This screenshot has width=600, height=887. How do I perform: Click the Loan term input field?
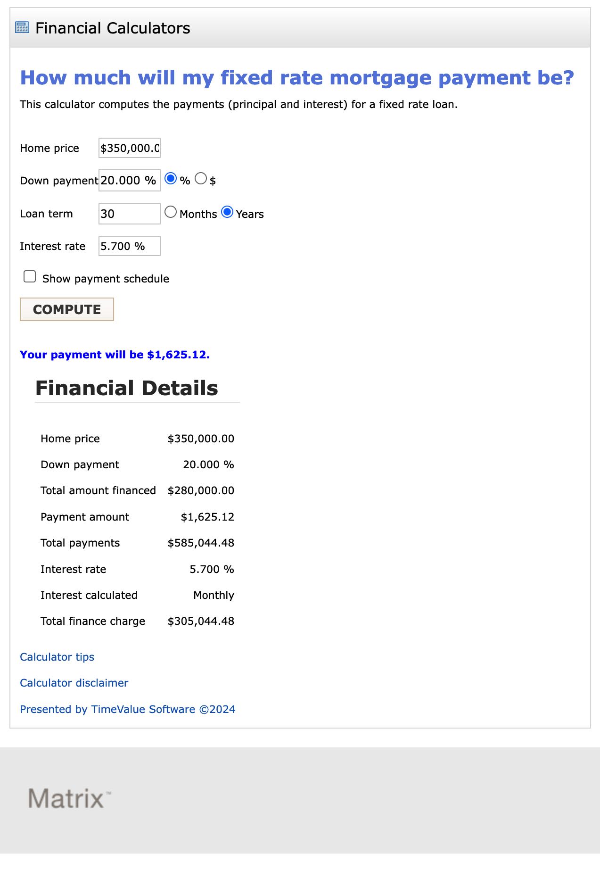click(x=130, y=214)
